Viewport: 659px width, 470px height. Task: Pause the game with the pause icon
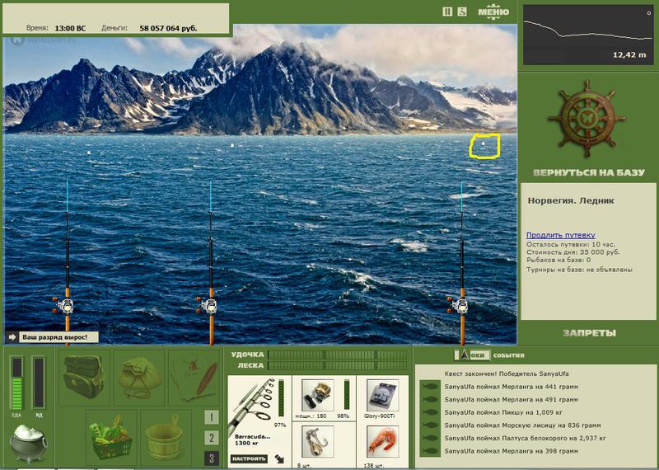point(447,12)
